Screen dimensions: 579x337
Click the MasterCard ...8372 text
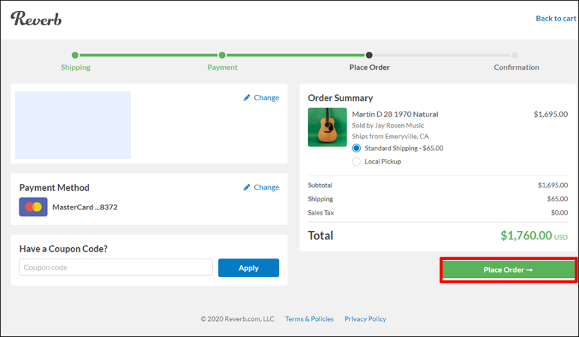pos(85,207)
